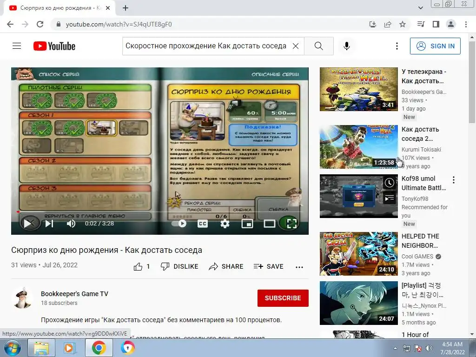Add Kof98 video to Watch later
The width and height of the screenshot is (476, 357).
390,183
